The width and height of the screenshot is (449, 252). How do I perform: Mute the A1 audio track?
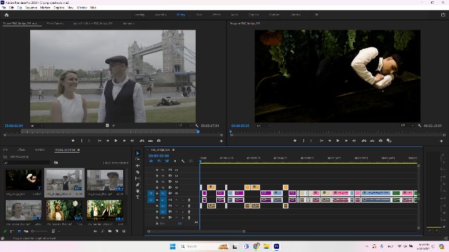(x=176, y=199)
